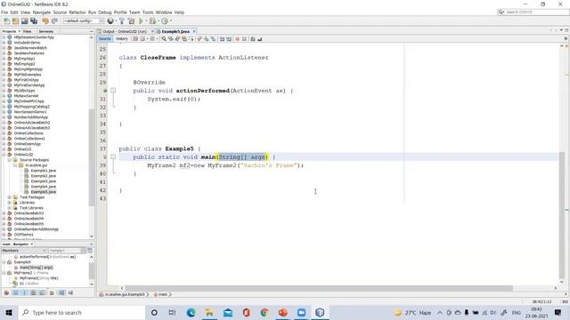The image size is (570, 320).
Task: Click in.scalive.gui.Example5 breadcrumb
Action: pyautogui.click(x=125, y=294)
